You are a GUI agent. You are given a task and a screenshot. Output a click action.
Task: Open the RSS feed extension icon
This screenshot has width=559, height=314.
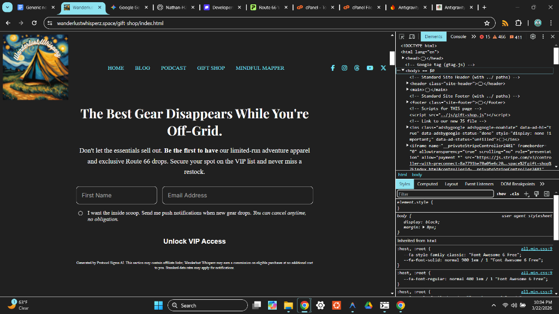[x=505, y=23]
